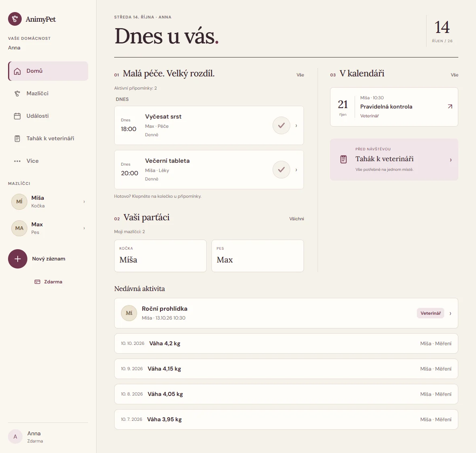Screen dimensions: 476x453
Task: Click the AnimyPet logo icon
Action: tap(15, 19)
